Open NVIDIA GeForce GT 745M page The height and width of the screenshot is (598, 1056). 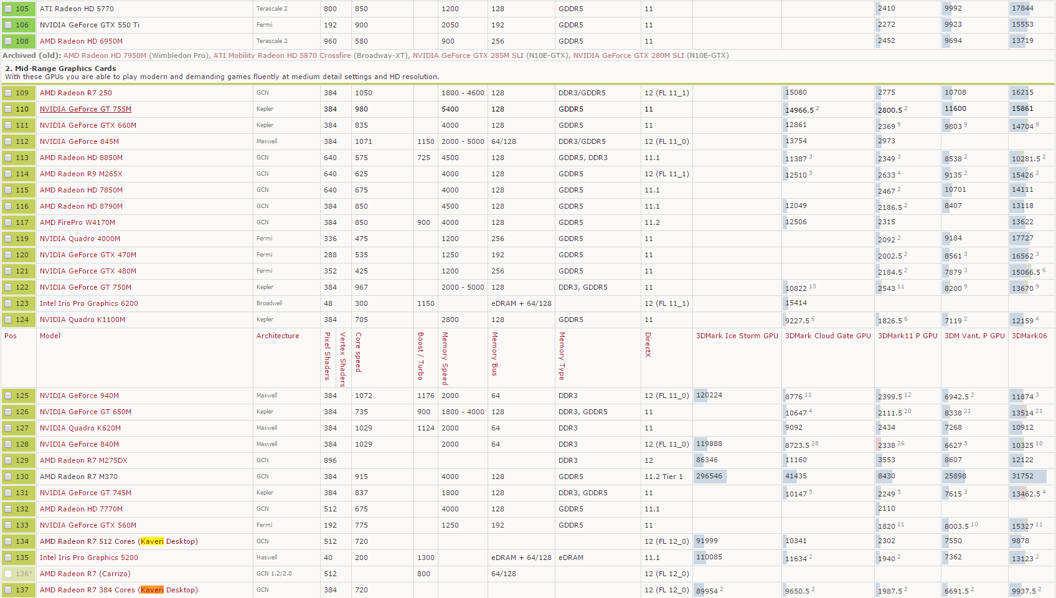tap(85, 493)
